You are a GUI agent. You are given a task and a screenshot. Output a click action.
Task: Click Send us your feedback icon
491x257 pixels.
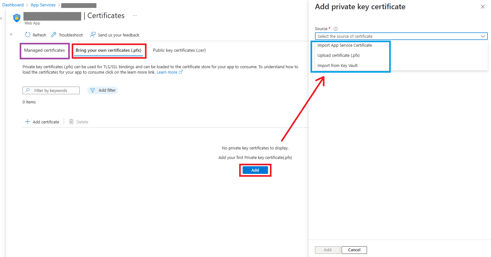click(x=93, y=35)
